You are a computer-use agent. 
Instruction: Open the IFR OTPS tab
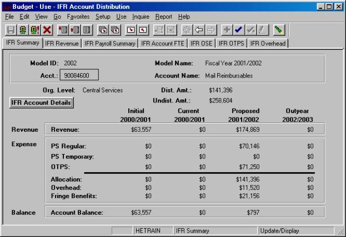[231, 43]
